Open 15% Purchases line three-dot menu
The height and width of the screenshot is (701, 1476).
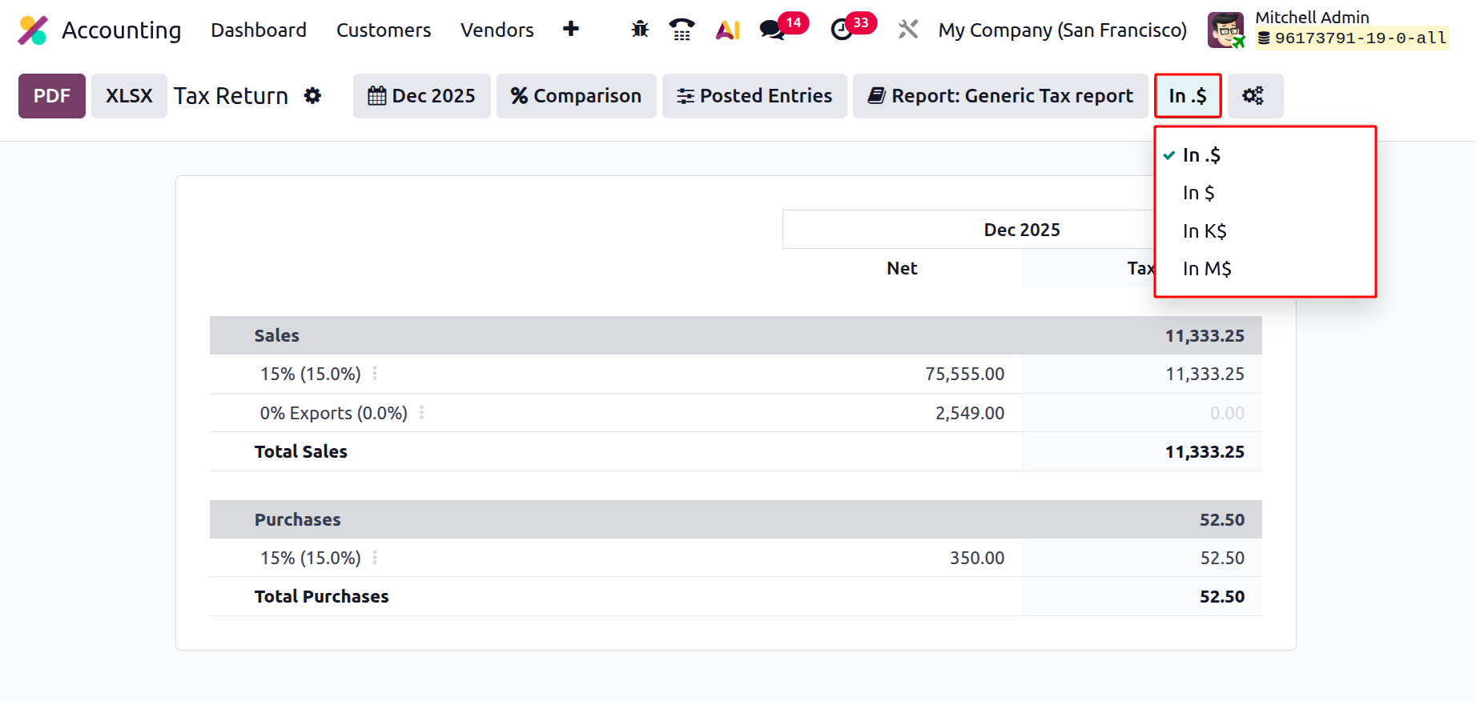click(x=375, y=558)
